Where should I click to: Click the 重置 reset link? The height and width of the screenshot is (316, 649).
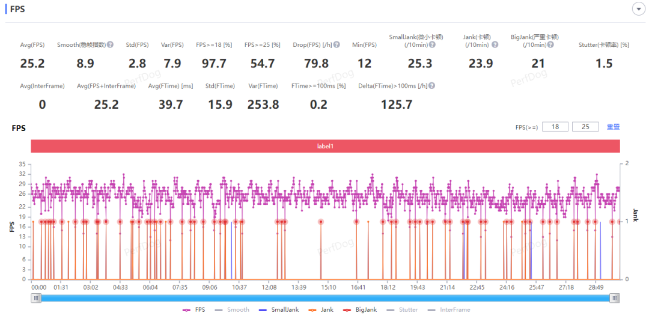point(613,127)
